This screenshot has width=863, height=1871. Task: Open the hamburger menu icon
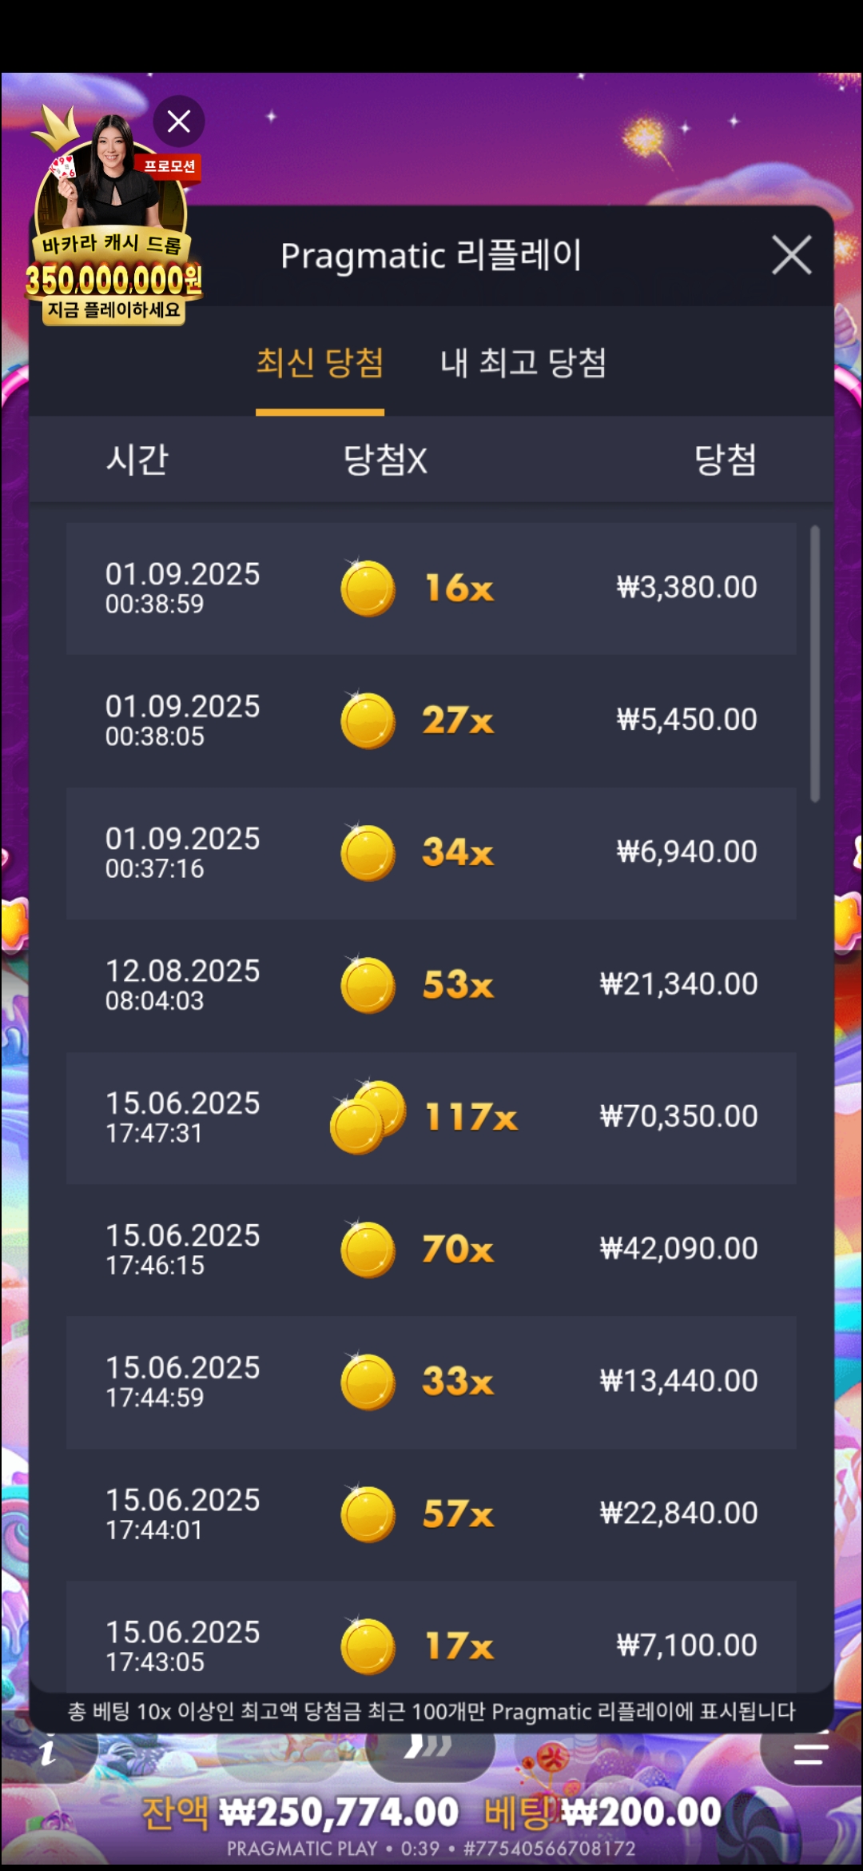(x=810, y=1753)
